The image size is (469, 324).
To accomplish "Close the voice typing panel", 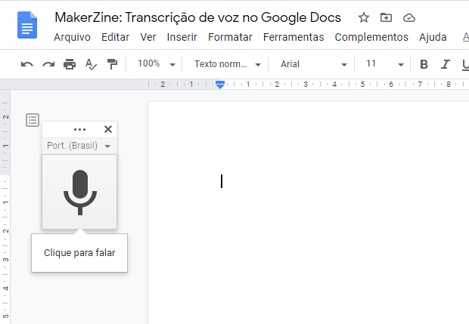I will [x=108, y=129].
